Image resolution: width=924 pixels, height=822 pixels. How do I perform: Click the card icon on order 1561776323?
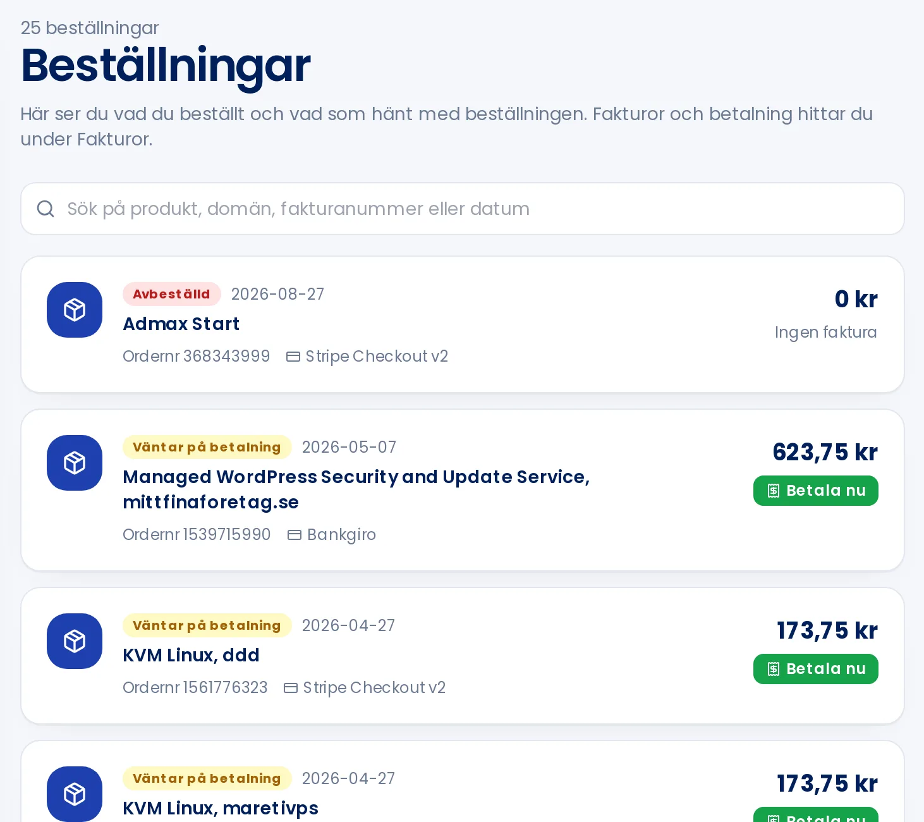tap(291, 688)
